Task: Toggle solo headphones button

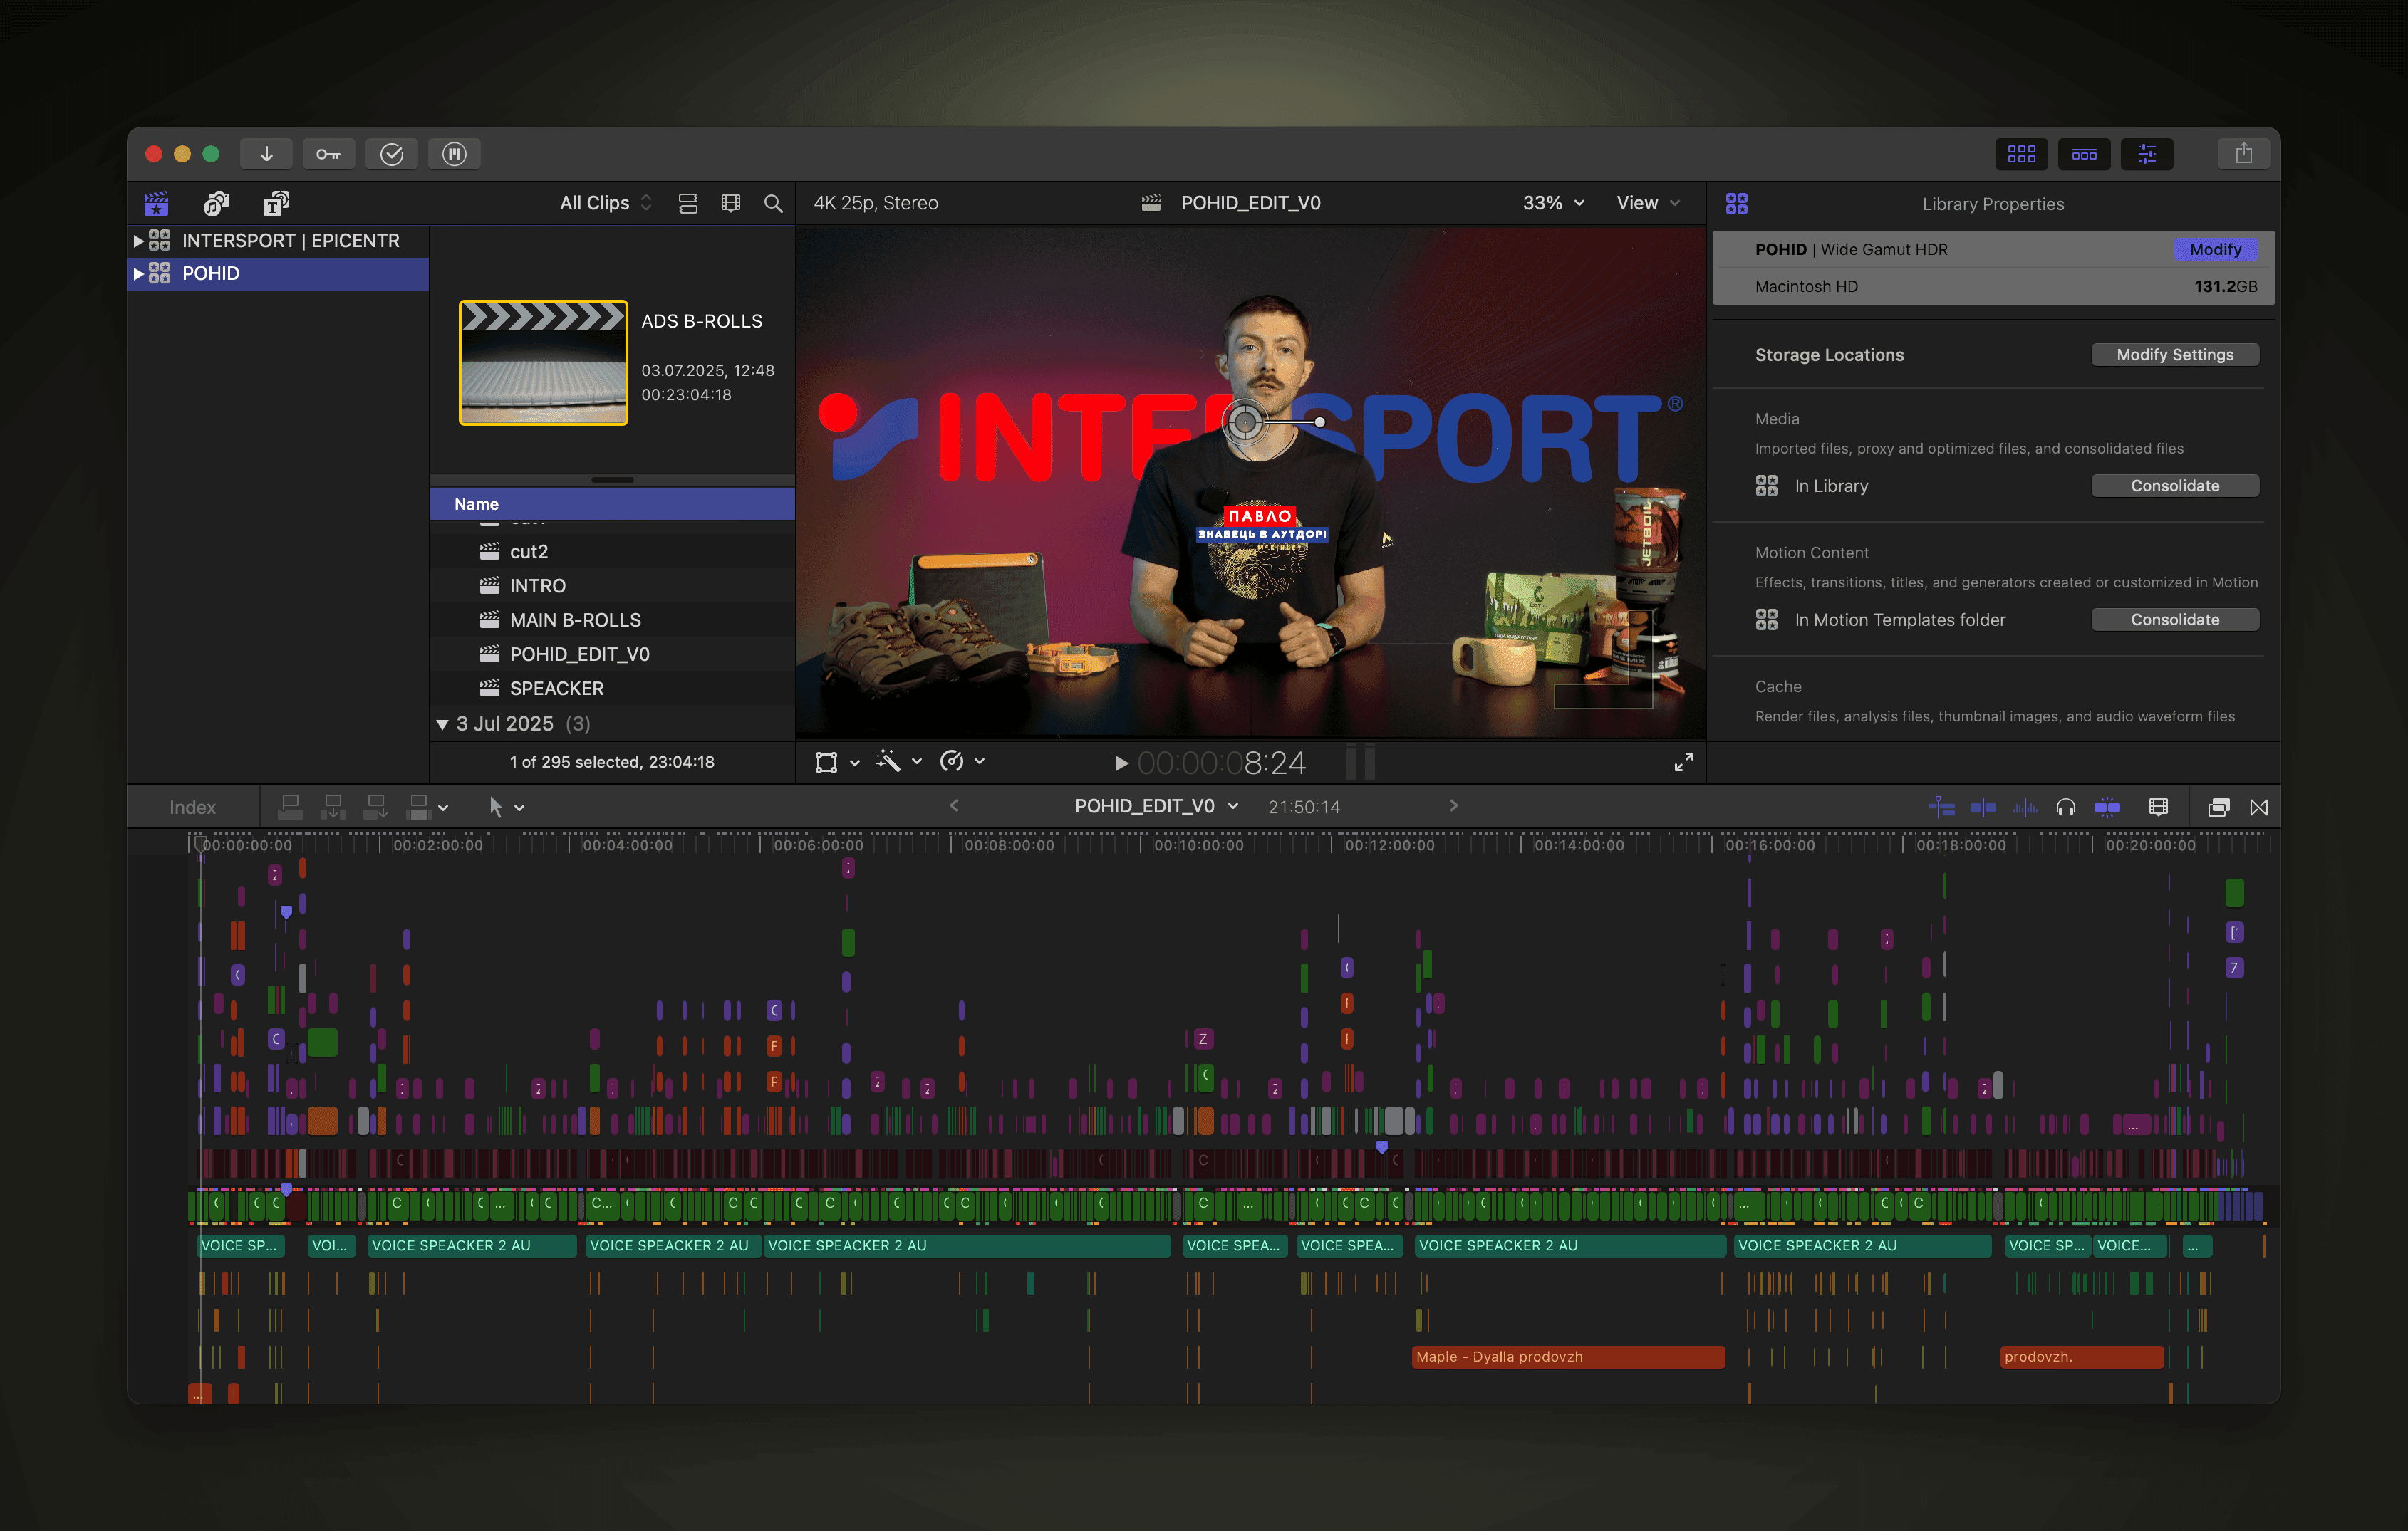Action: coord(2065,808)
